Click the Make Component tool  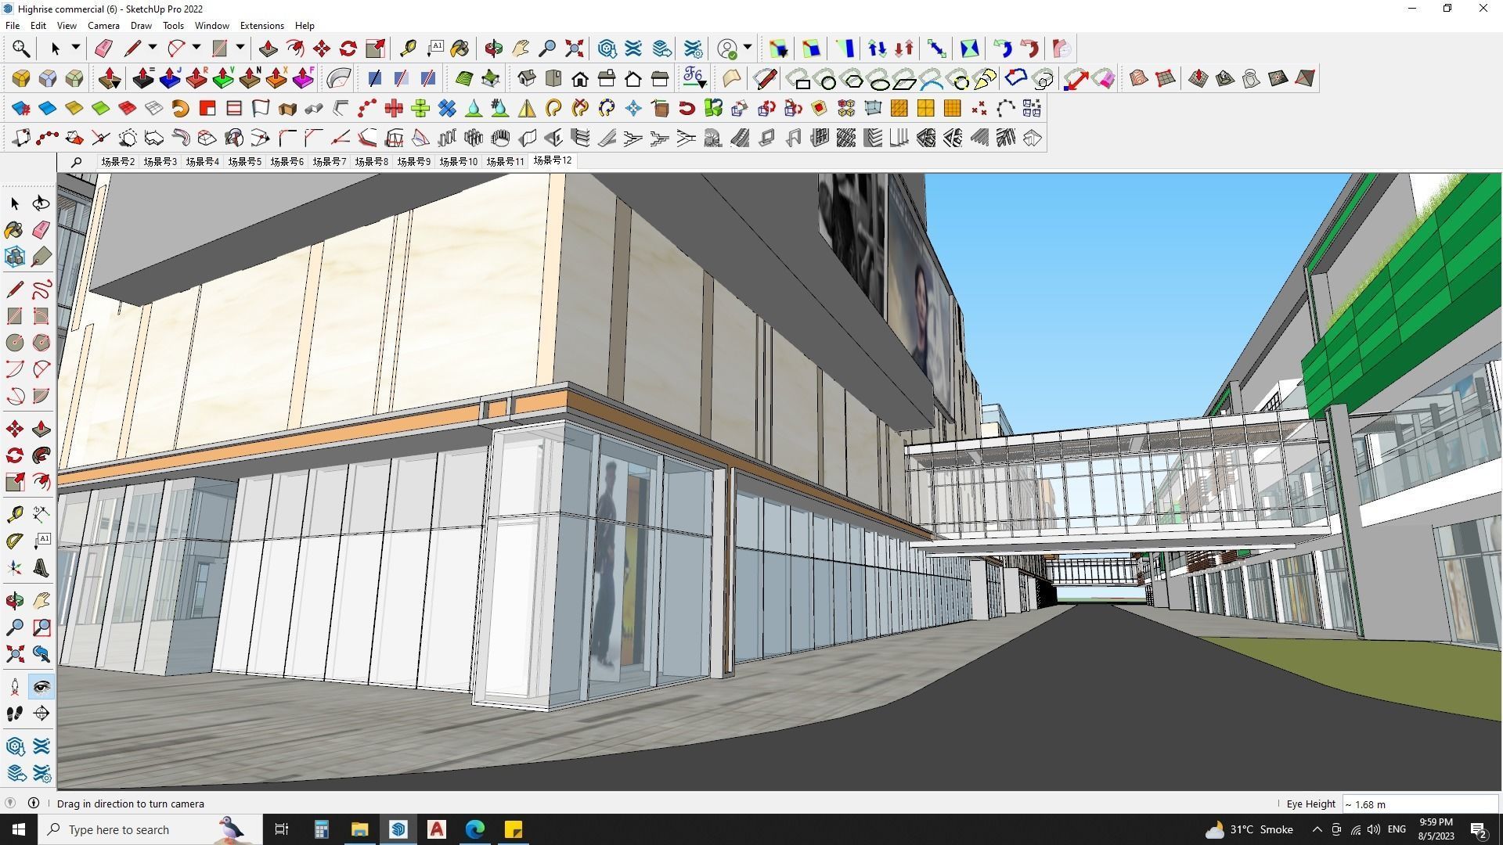(15, 257)
